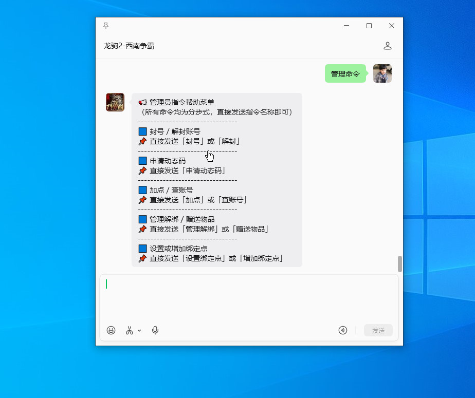The width and height of the screenshot is (475, 398).
Task: Expand the screenshot options arrow
Action: point(139,331)
